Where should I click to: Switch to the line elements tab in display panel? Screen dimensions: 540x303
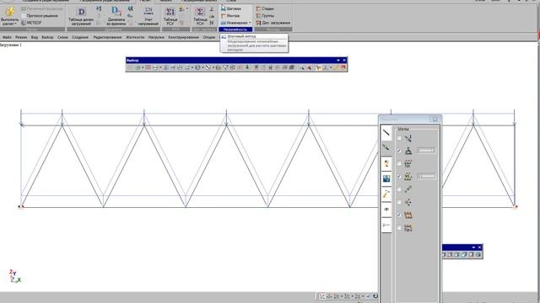[386, 133]
